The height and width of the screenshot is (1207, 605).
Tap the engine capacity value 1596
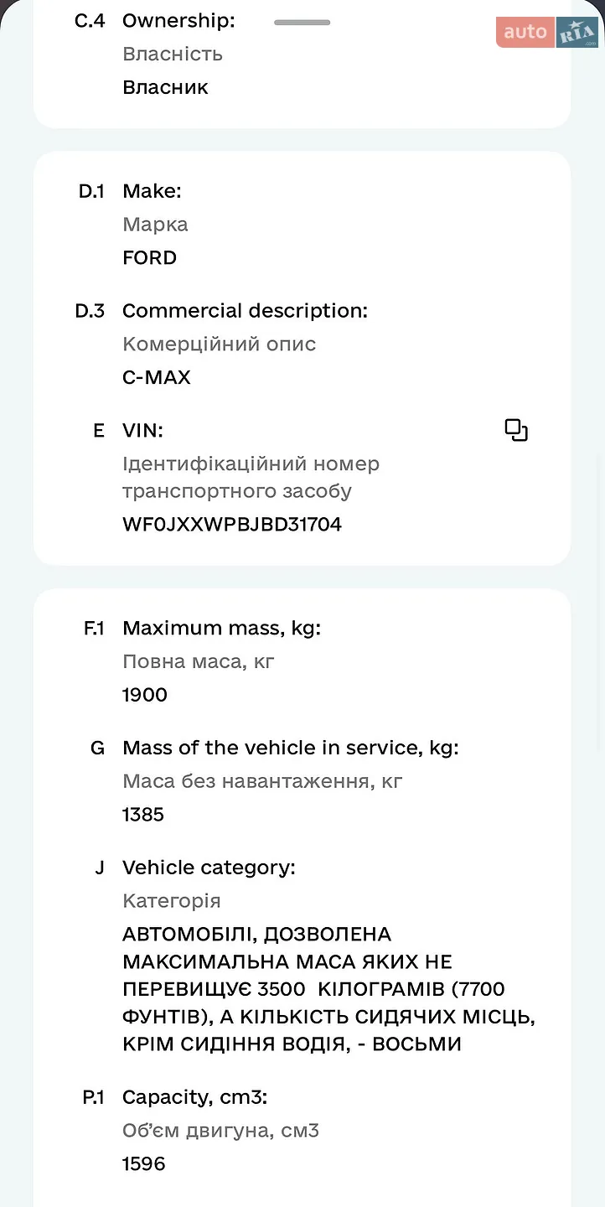pos(144,1163)
